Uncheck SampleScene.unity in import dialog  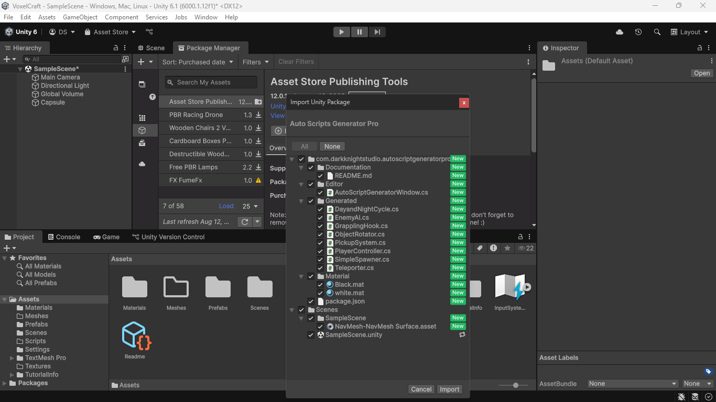(311, 335)
